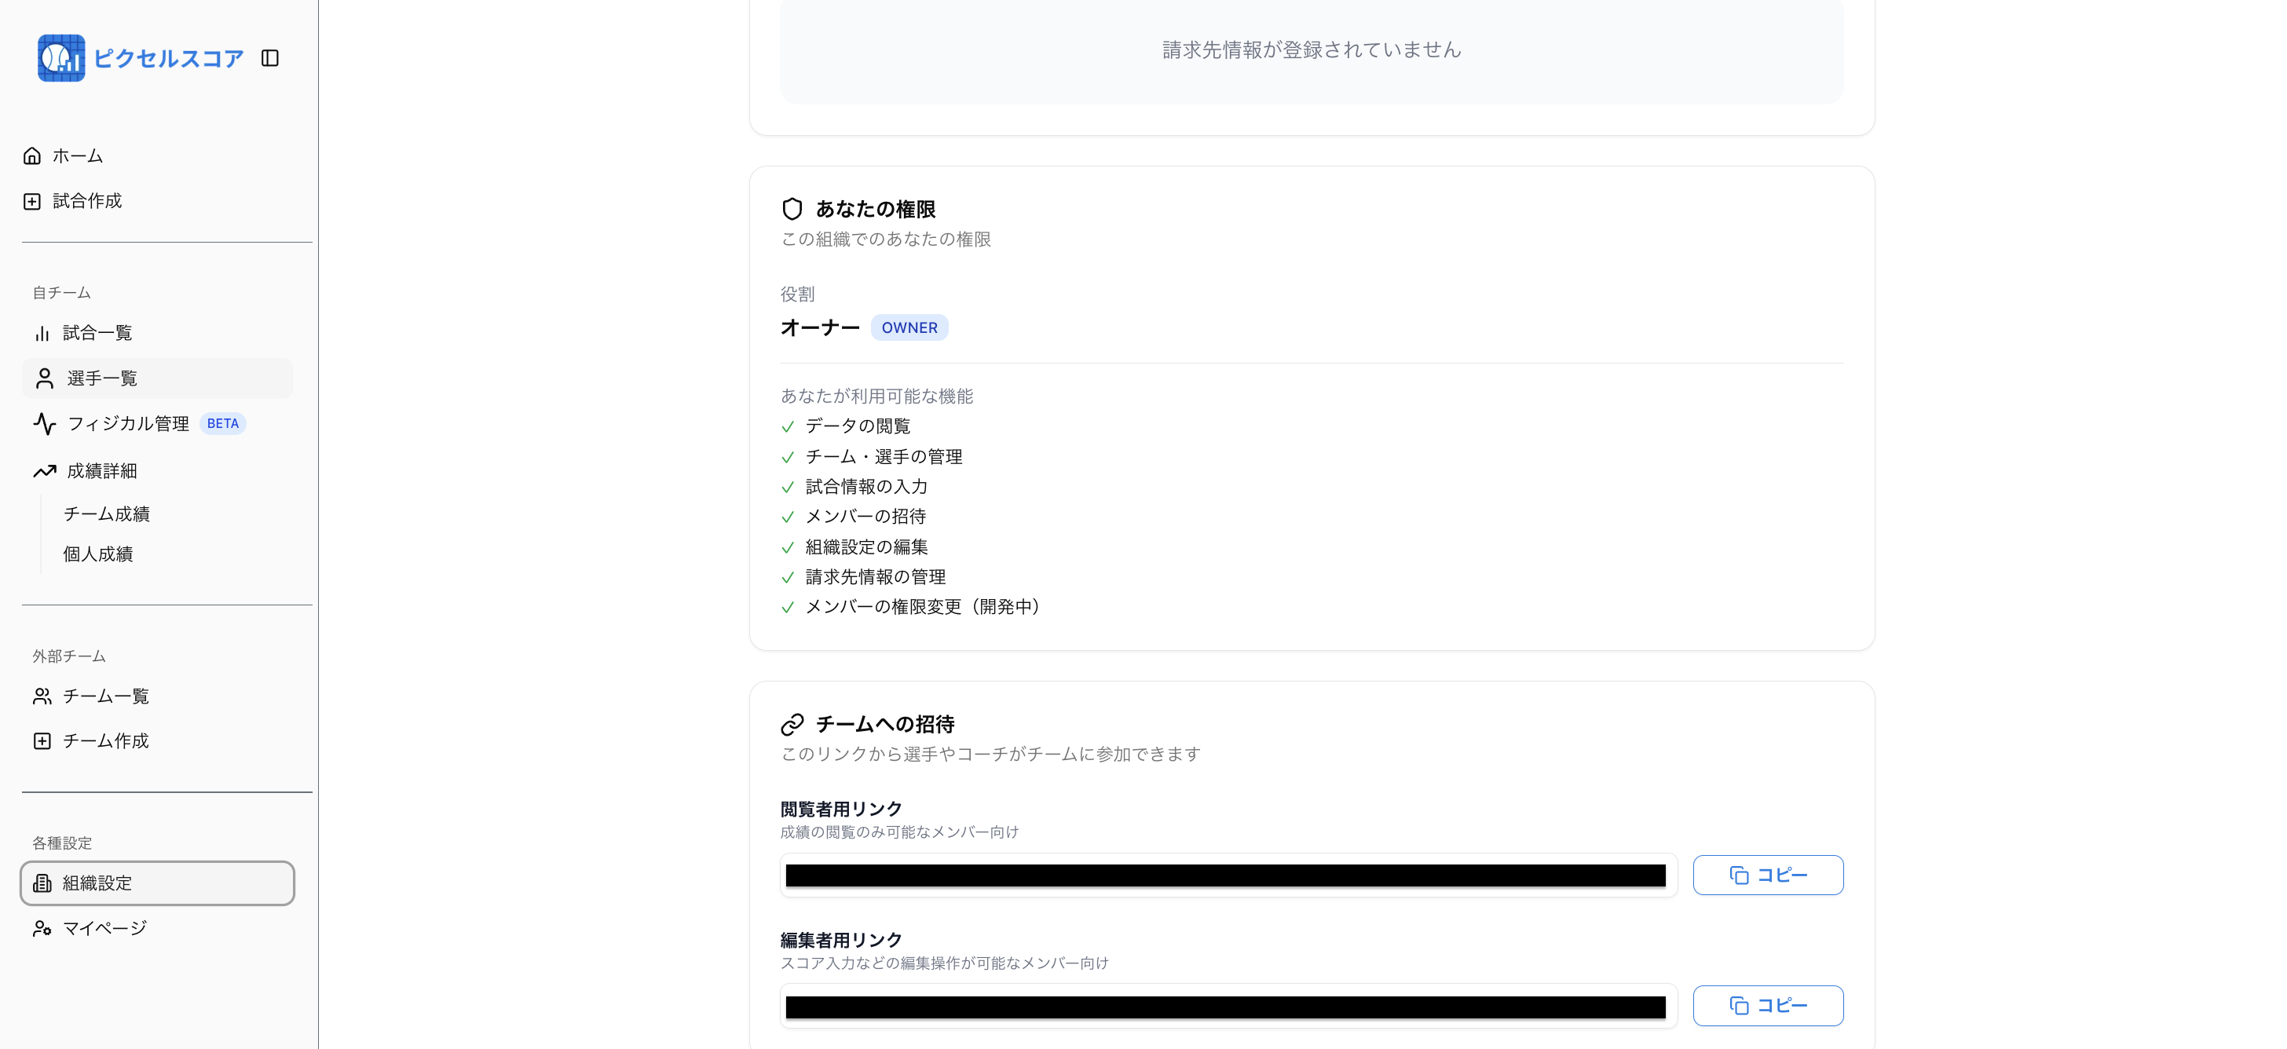Click the 試合一覧 bar chart icon
The height and width of the screenshot is (1049, 2287).
click(x=42, y=333)
